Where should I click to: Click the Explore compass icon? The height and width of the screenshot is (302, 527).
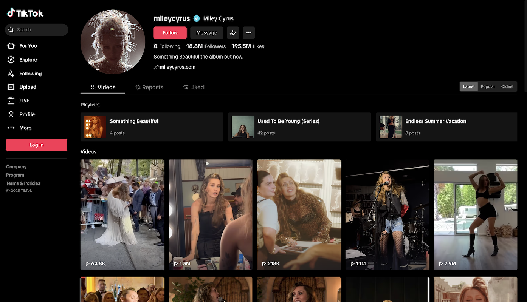click(11, 60)
